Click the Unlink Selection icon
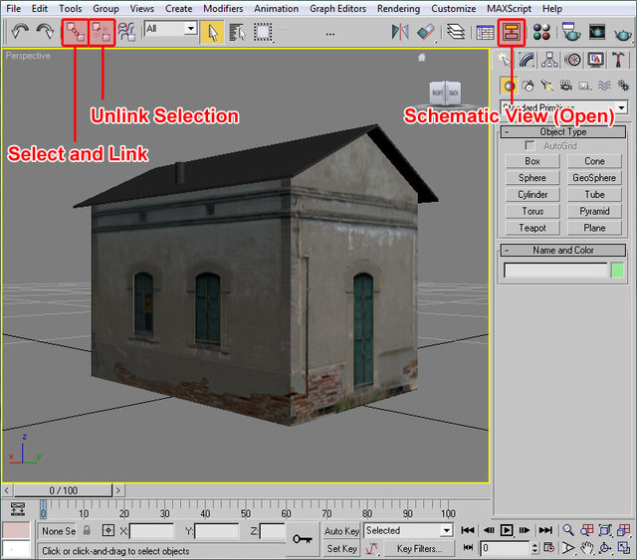The image size is (637, 560). coord(102,32)
